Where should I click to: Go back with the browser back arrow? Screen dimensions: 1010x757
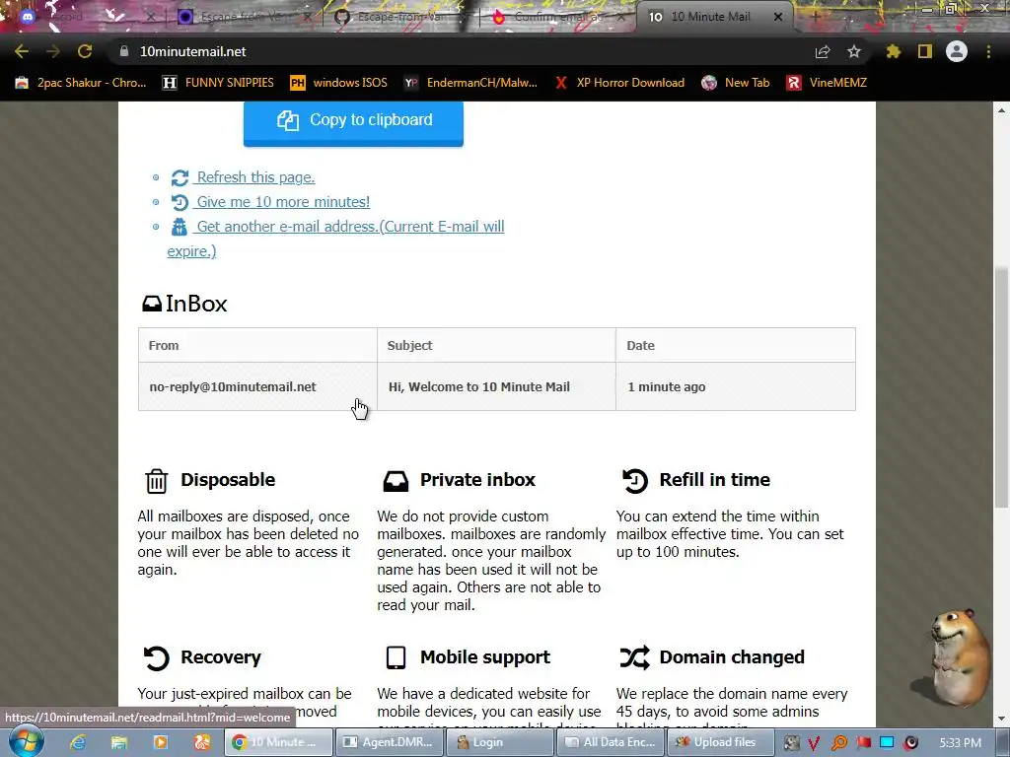pos(22,51)
